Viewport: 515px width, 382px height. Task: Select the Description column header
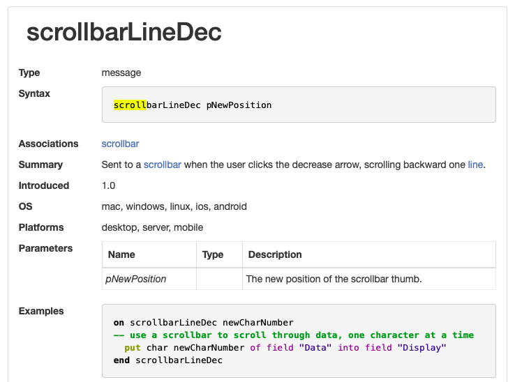click(275, 254)
